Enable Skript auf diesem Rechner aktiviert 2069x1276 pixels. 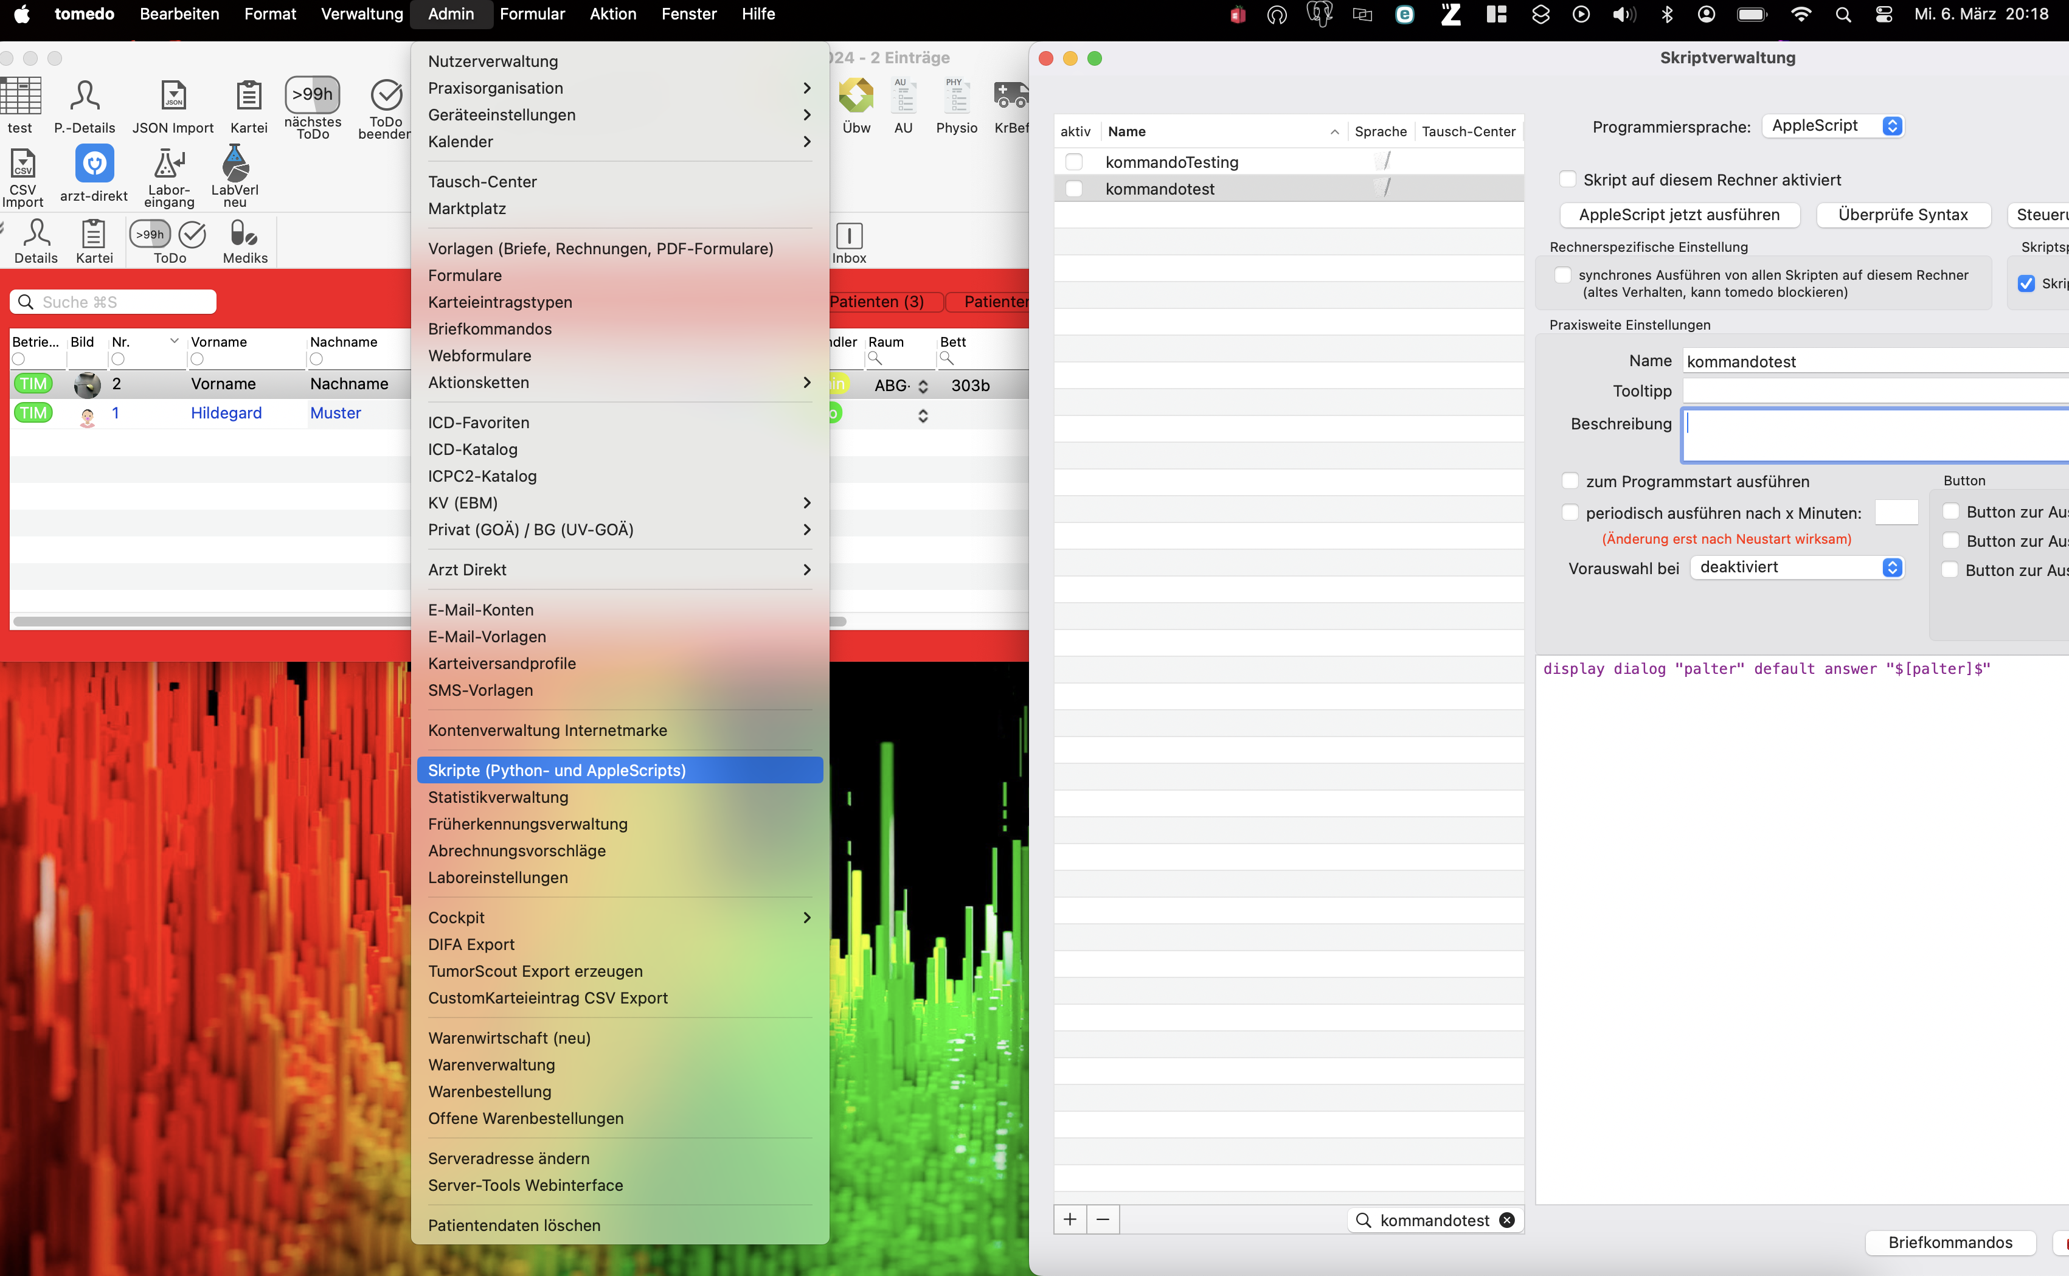[1567, 179]
